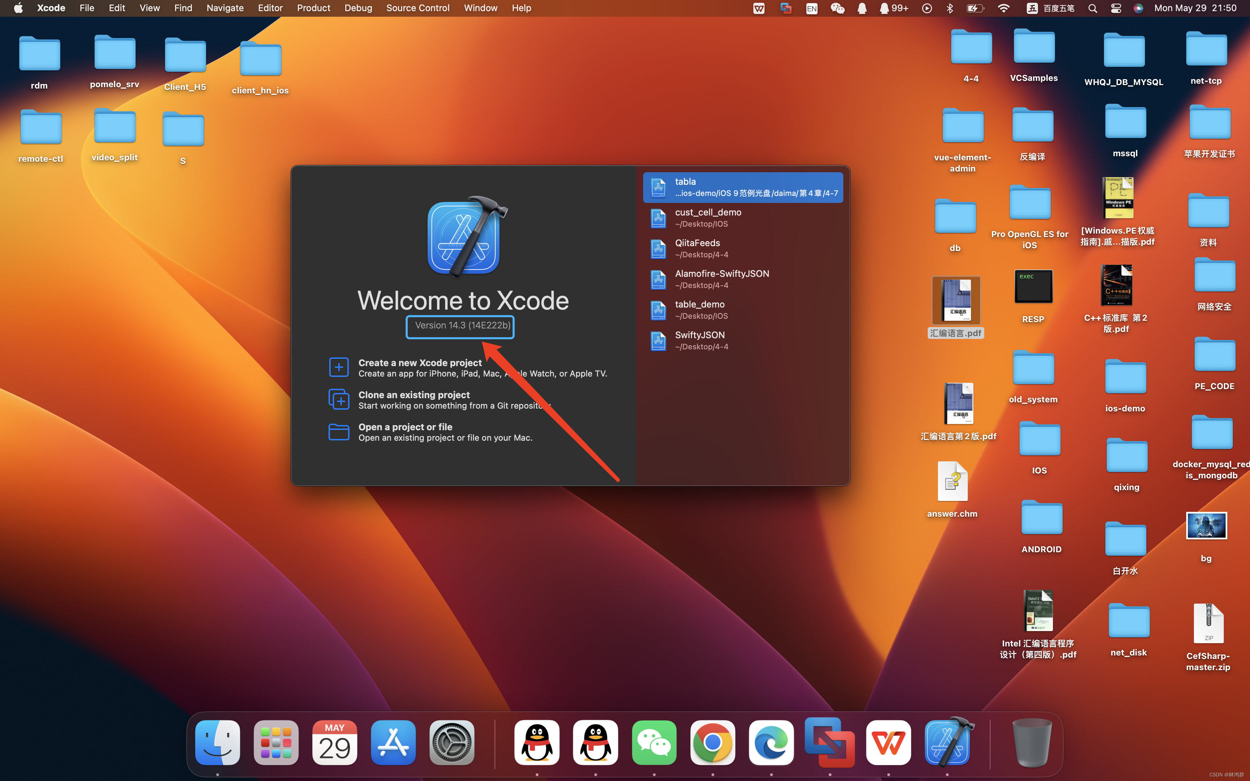This screenshot has width=1250, height=781.
Task: Open Finder from the Dock
Action: pyautogui.click(x=217, y=742)
